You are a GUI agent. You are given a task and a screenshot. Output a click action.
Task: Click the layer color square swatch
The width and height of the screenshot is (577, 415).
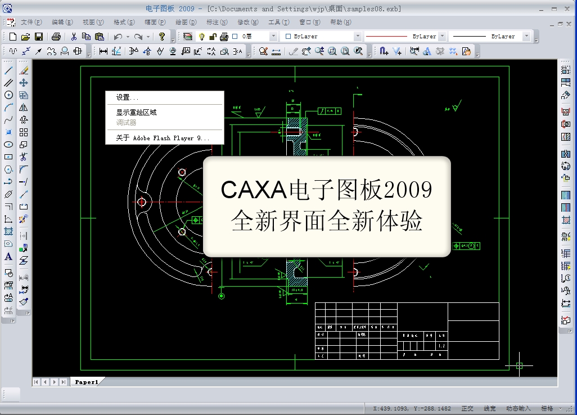click(235, 37)
